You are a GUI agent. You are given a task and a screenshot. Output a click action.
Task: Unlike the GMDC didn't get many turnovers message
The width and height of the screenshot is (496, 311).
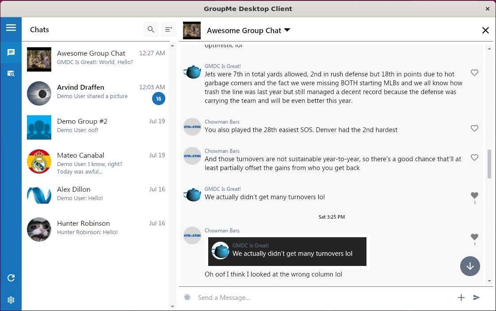(x=474, y=195)
